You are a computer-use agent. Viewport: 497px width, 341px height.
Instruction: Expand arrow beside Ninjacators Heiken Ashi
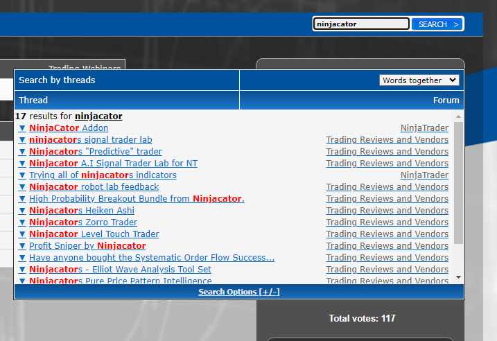[22, 211]
